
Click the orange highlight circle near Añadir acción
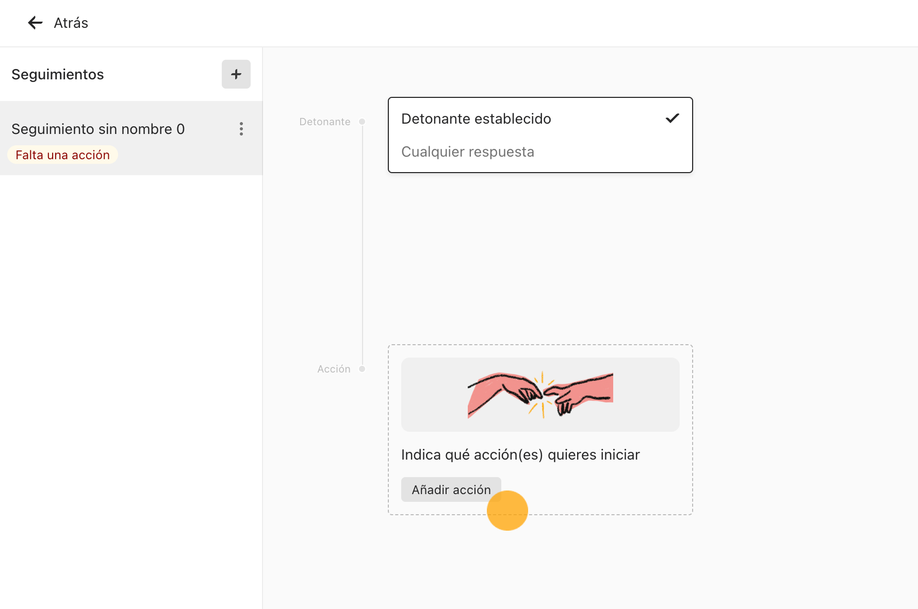coord(507,511)
